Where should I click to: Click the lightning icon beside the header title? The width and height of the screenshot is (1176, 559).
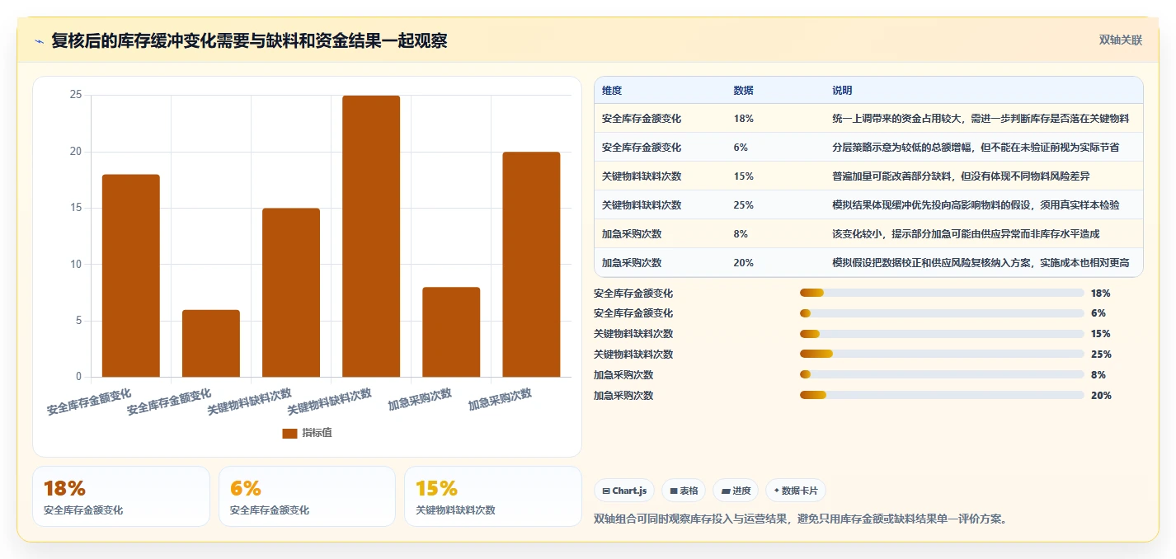40,41
